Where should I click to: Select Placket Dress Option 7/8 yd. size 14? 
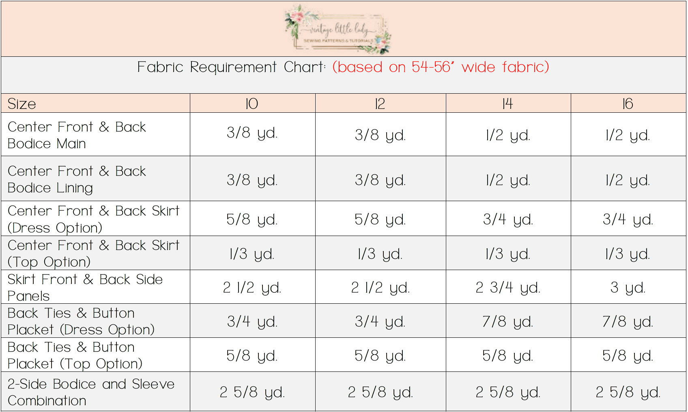(508, 322)
